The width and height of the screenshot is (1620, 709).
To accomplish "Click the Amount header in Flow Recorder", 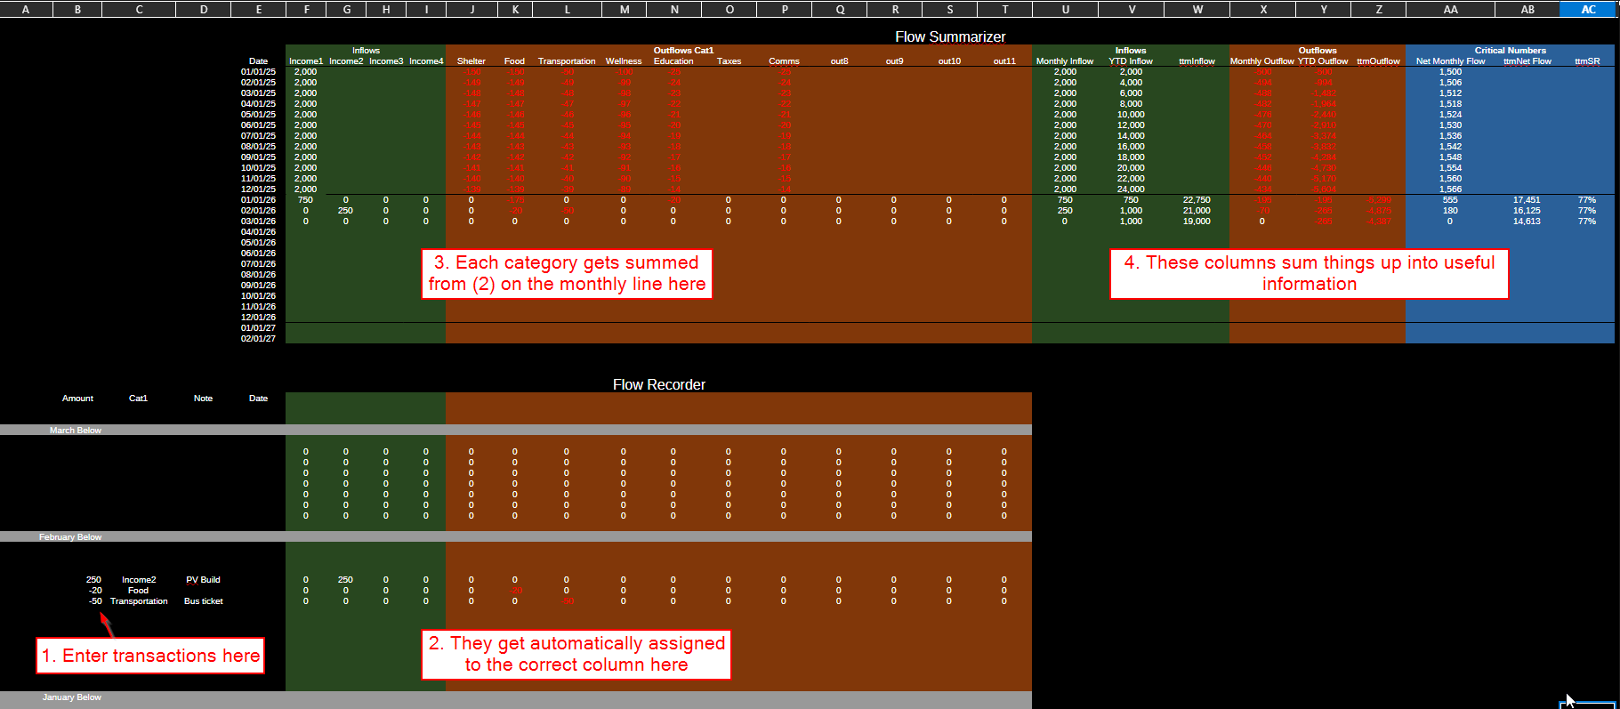I will pos(77,399).
